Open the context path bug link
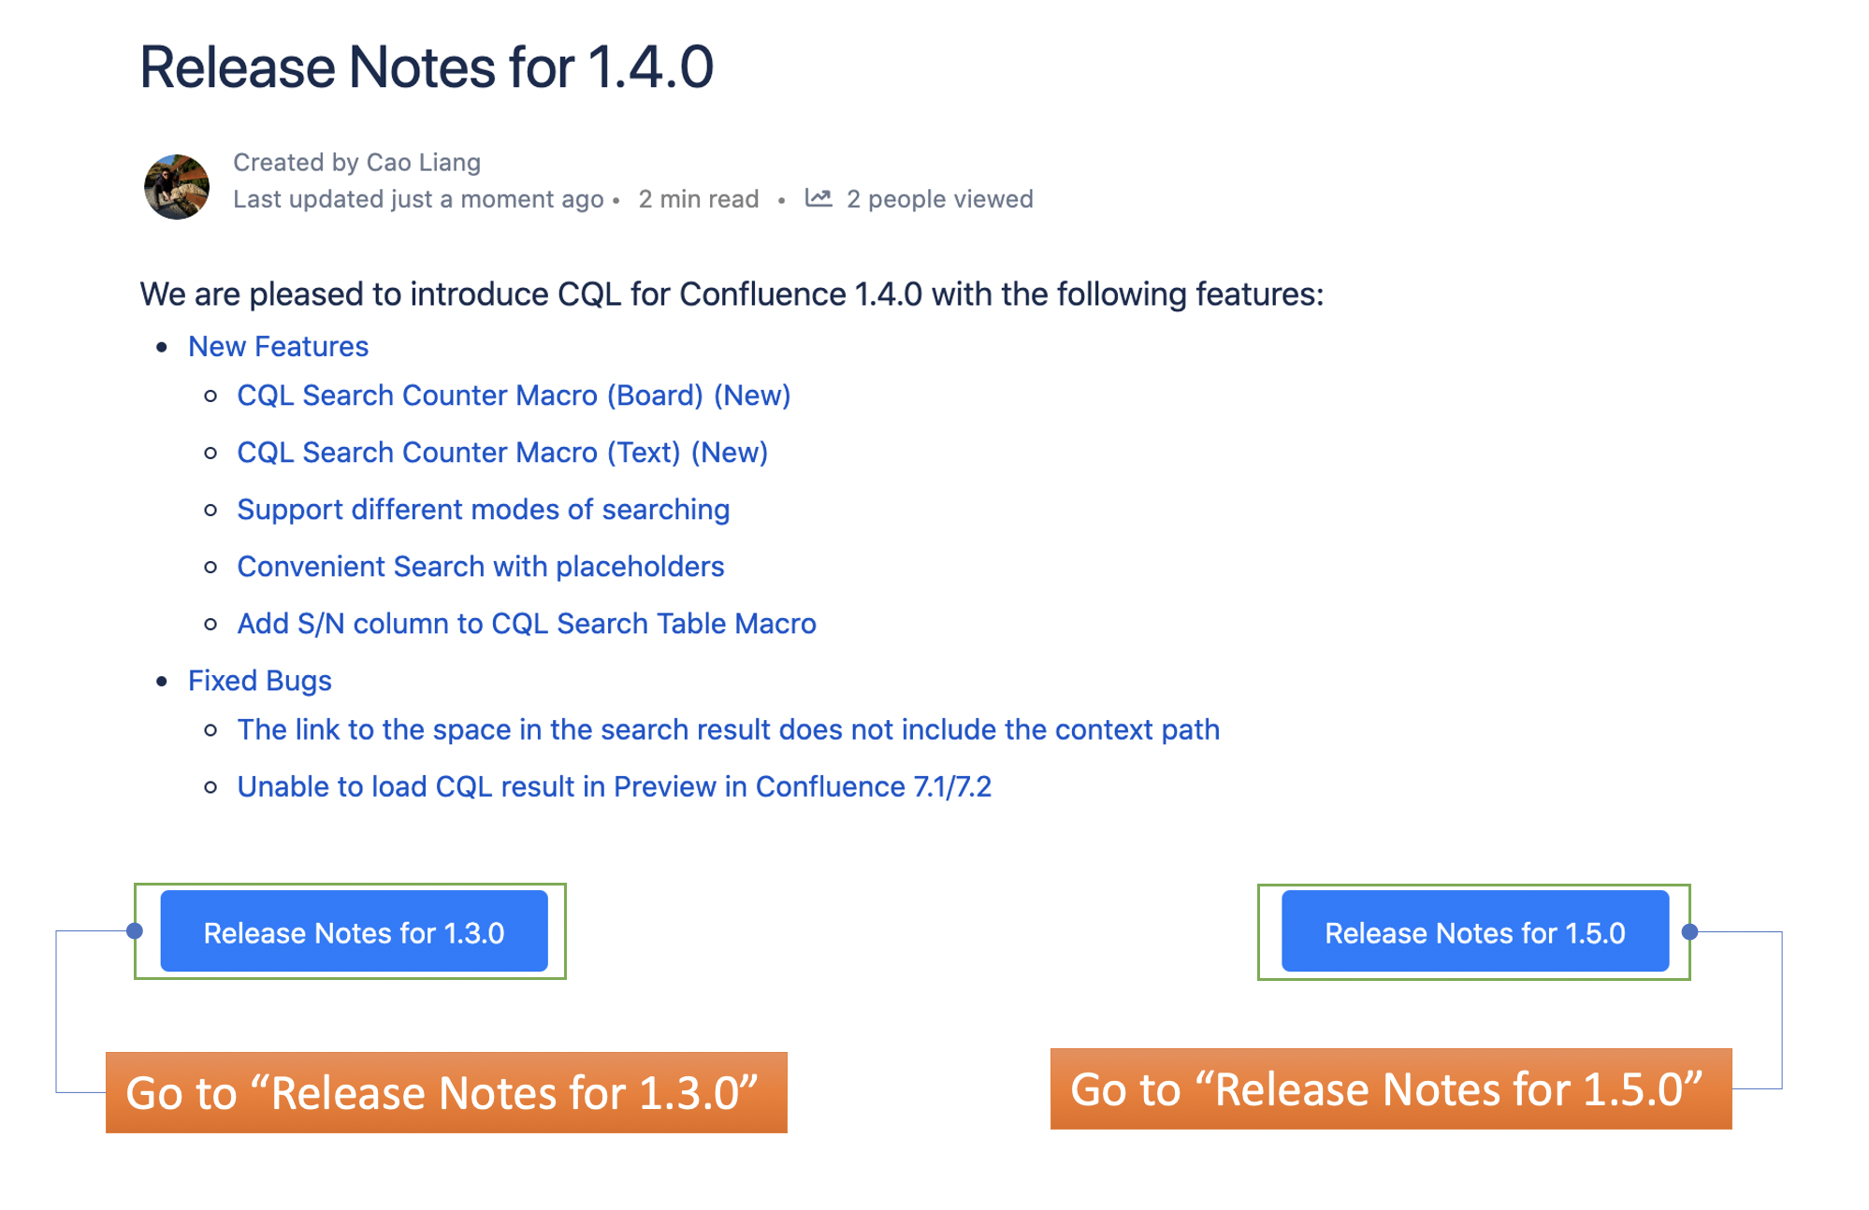 pyautogui.click(x=728, y=730)
